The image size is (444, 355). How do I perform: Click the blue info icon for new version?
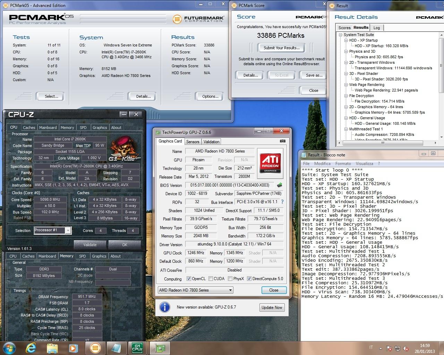tap(165, 307)
